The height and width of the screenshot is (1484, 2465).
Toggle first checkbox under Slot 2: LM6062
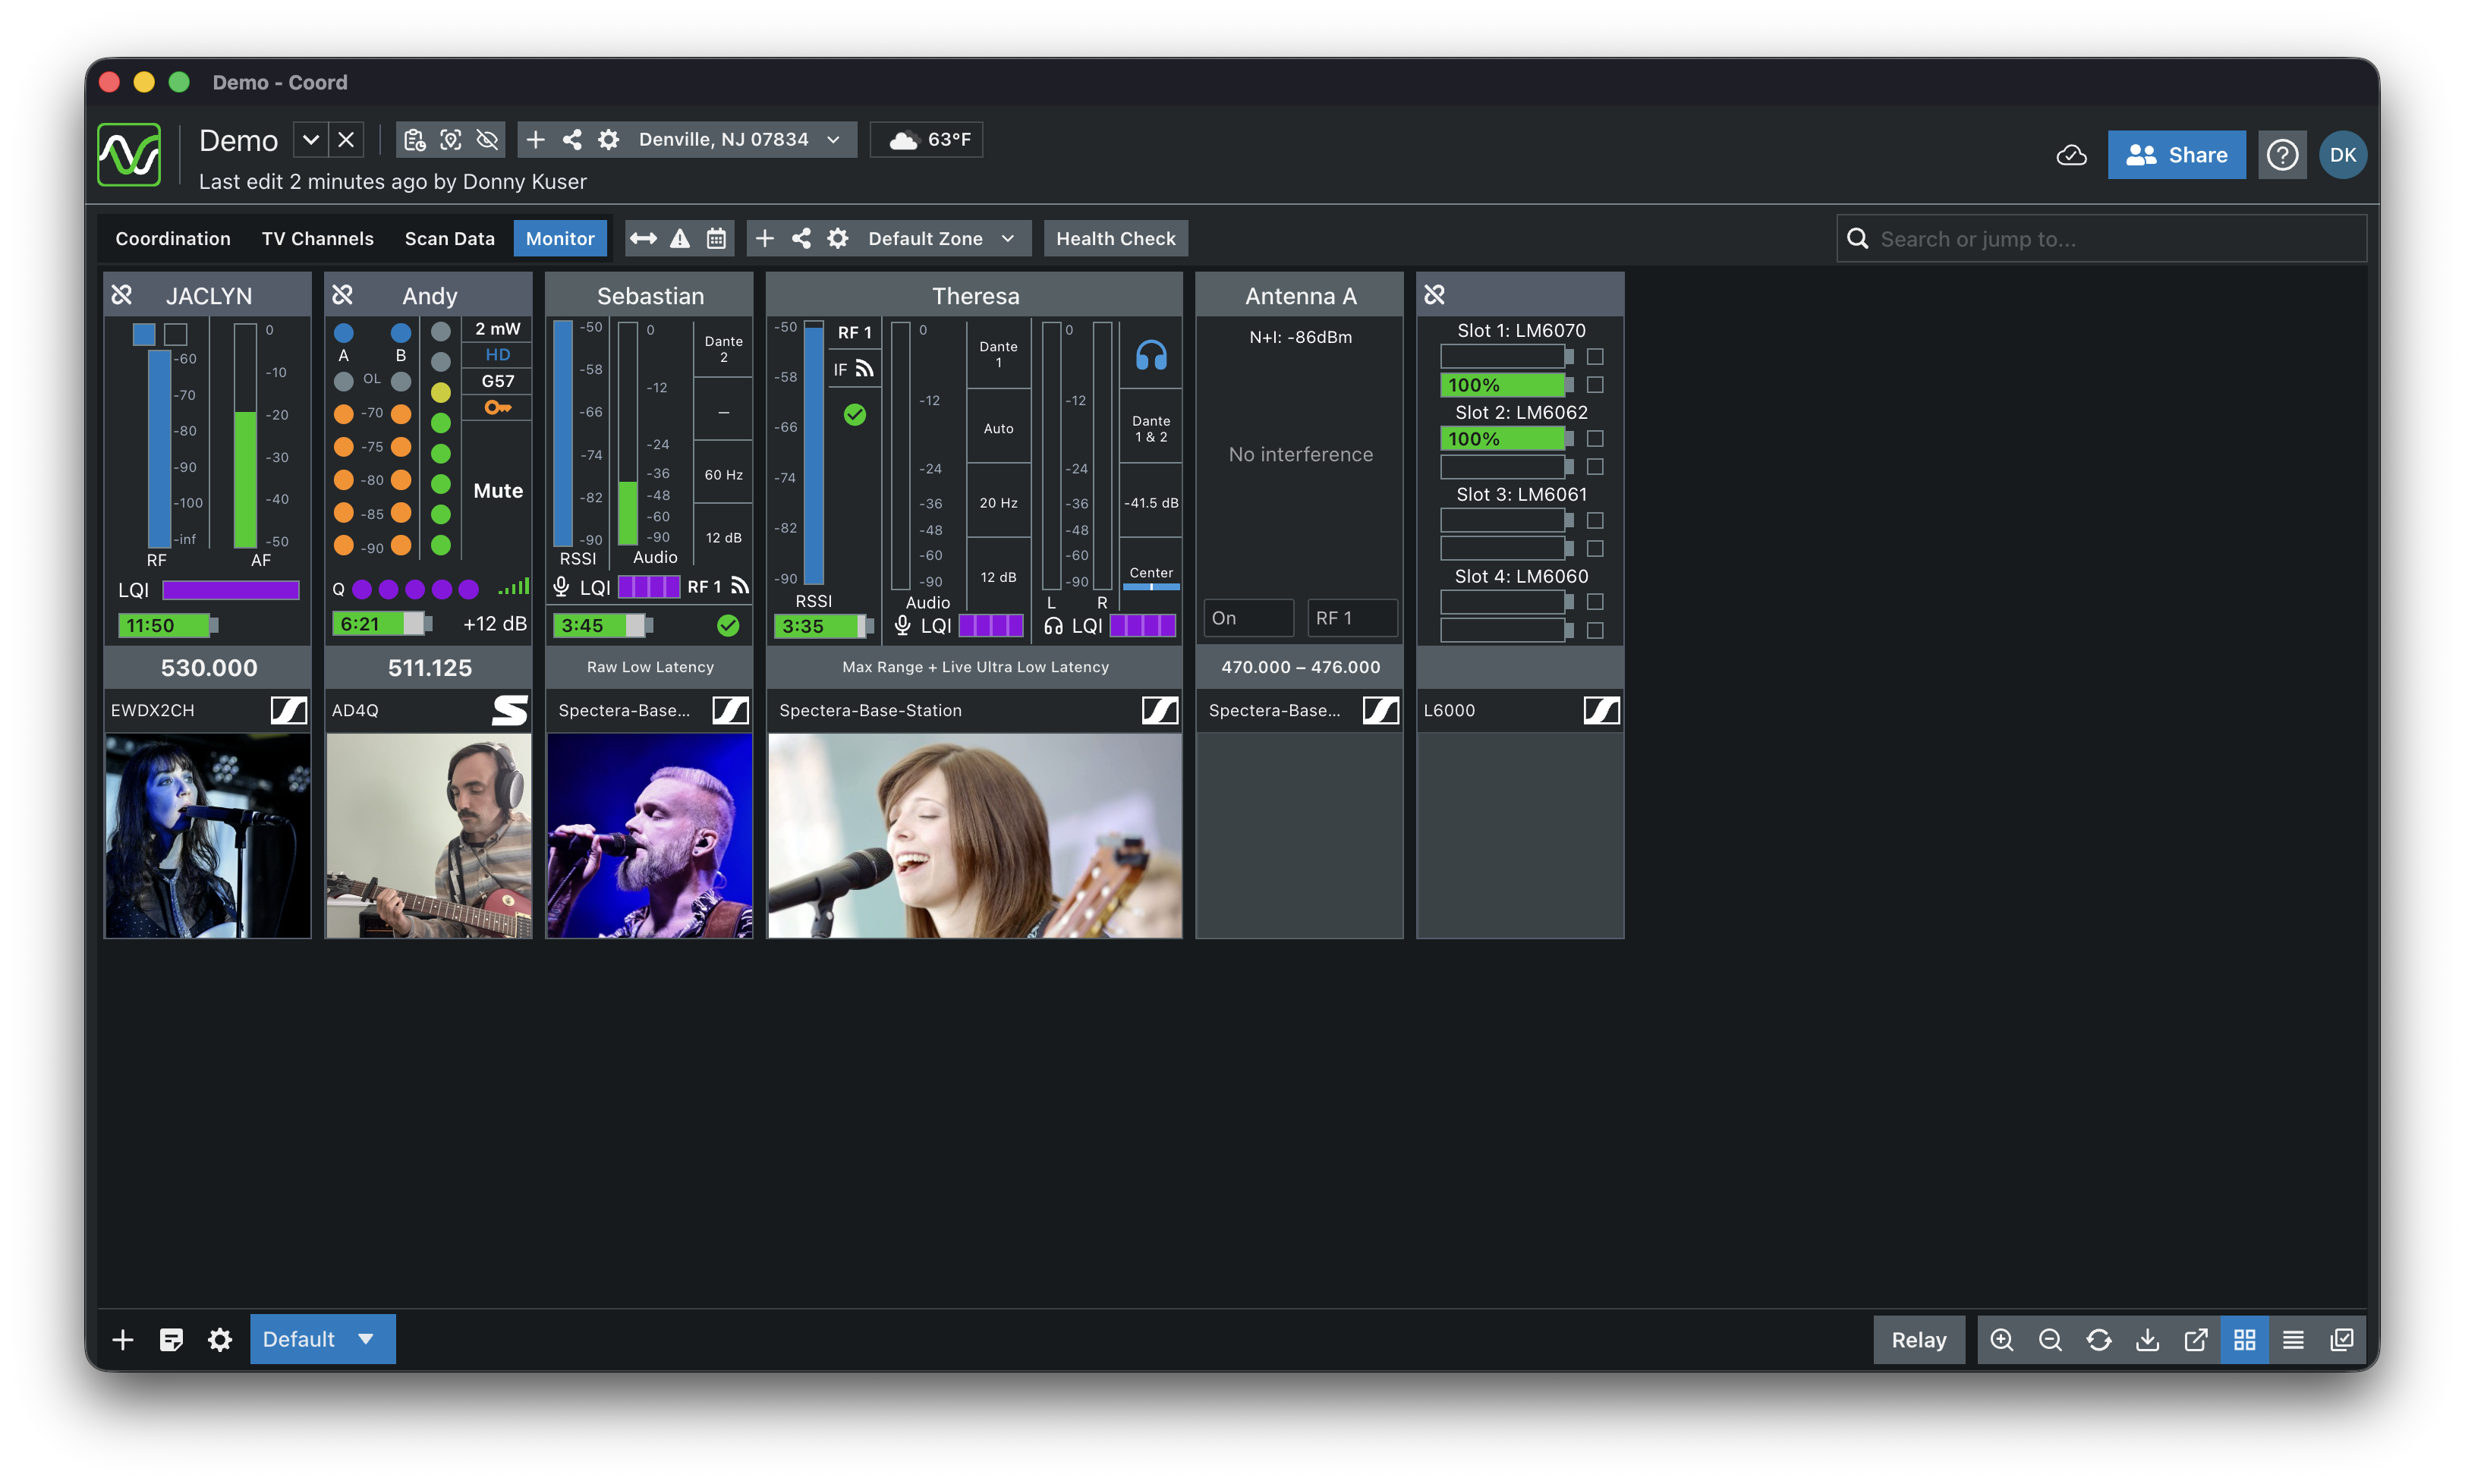pos(1595,439)
